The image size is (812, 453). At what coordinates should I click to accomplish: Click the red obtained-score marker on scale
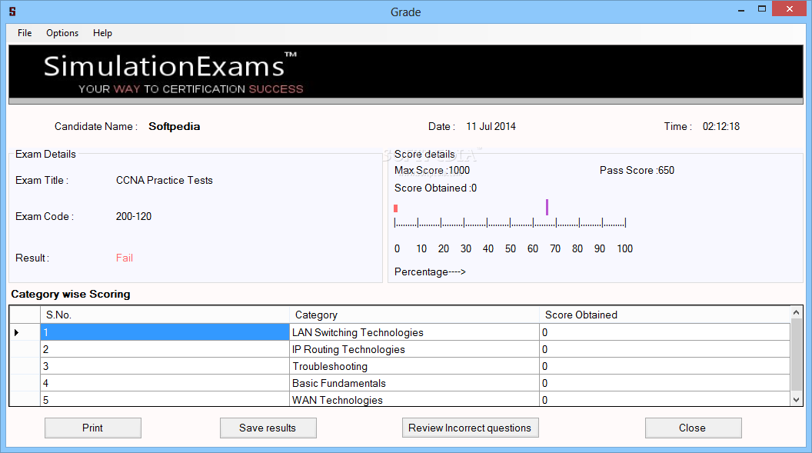coord(396,208)
